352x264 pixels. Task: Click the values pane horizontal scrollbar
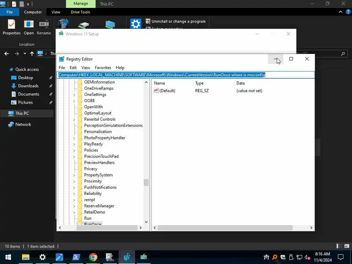pos(225,228)
